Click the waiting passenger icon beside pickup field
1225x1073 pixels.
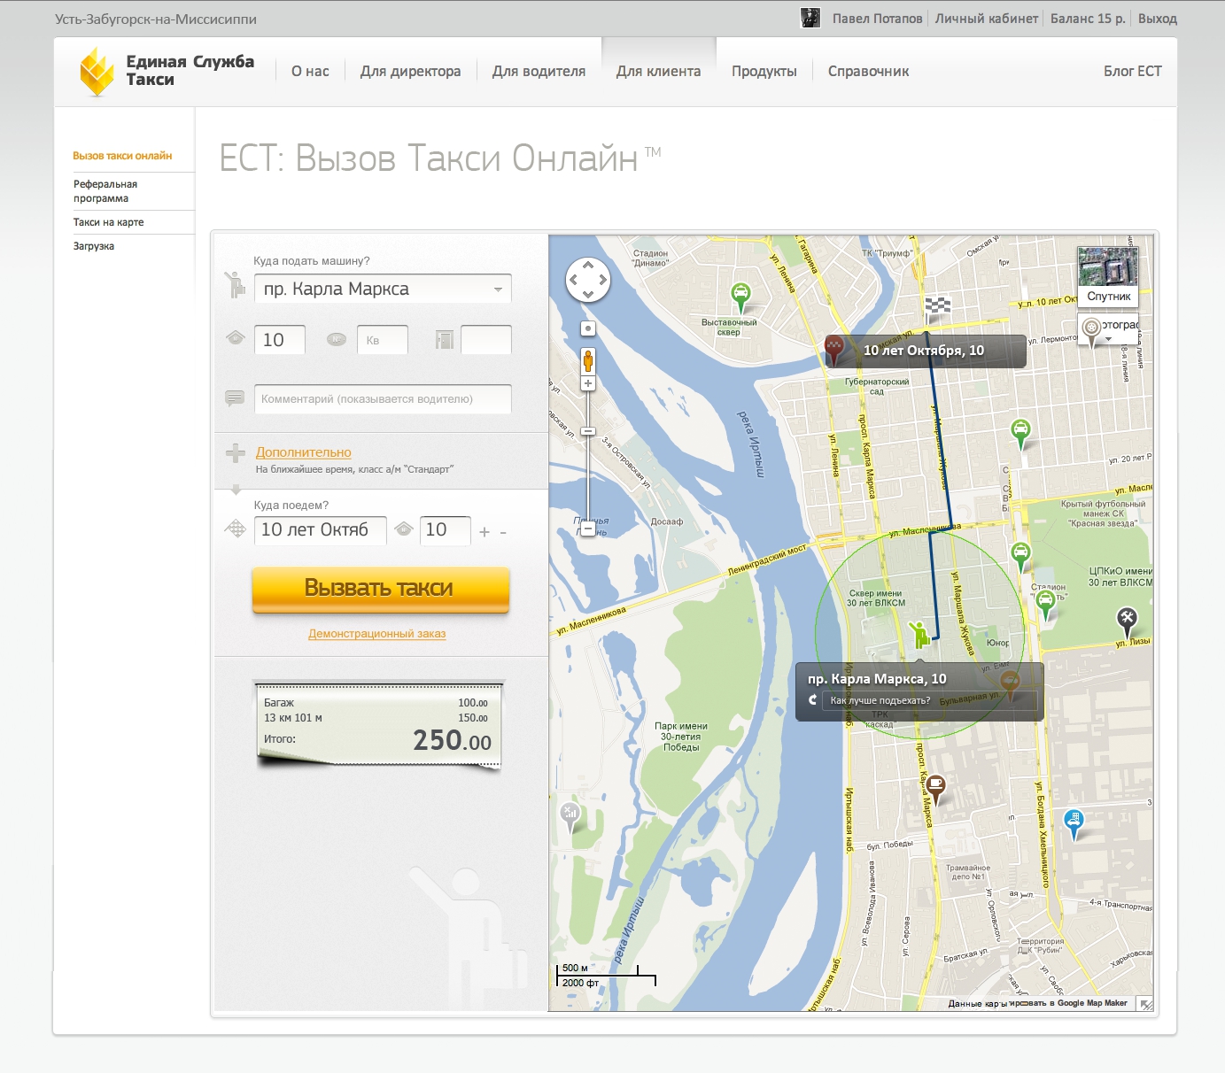coord(235,284)
